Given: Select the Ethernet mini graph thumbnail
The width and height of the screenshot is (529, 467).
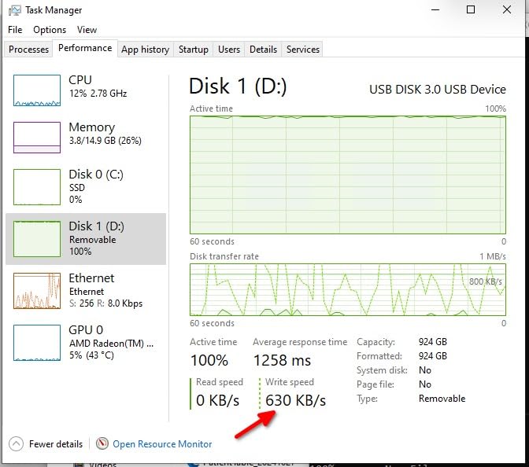Looking at the screenshot, I should [37, 291].
